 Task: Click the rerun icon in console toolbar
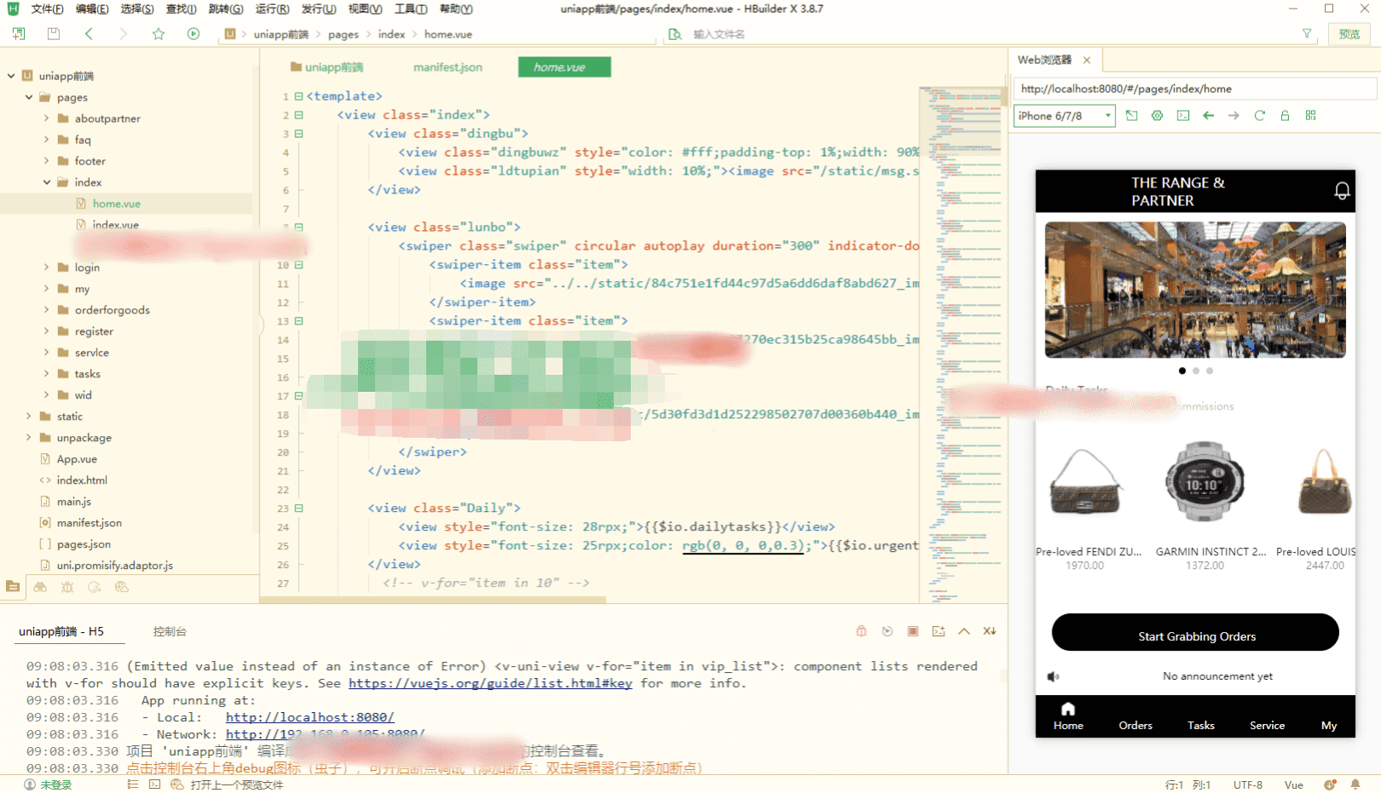pos(887,631)
